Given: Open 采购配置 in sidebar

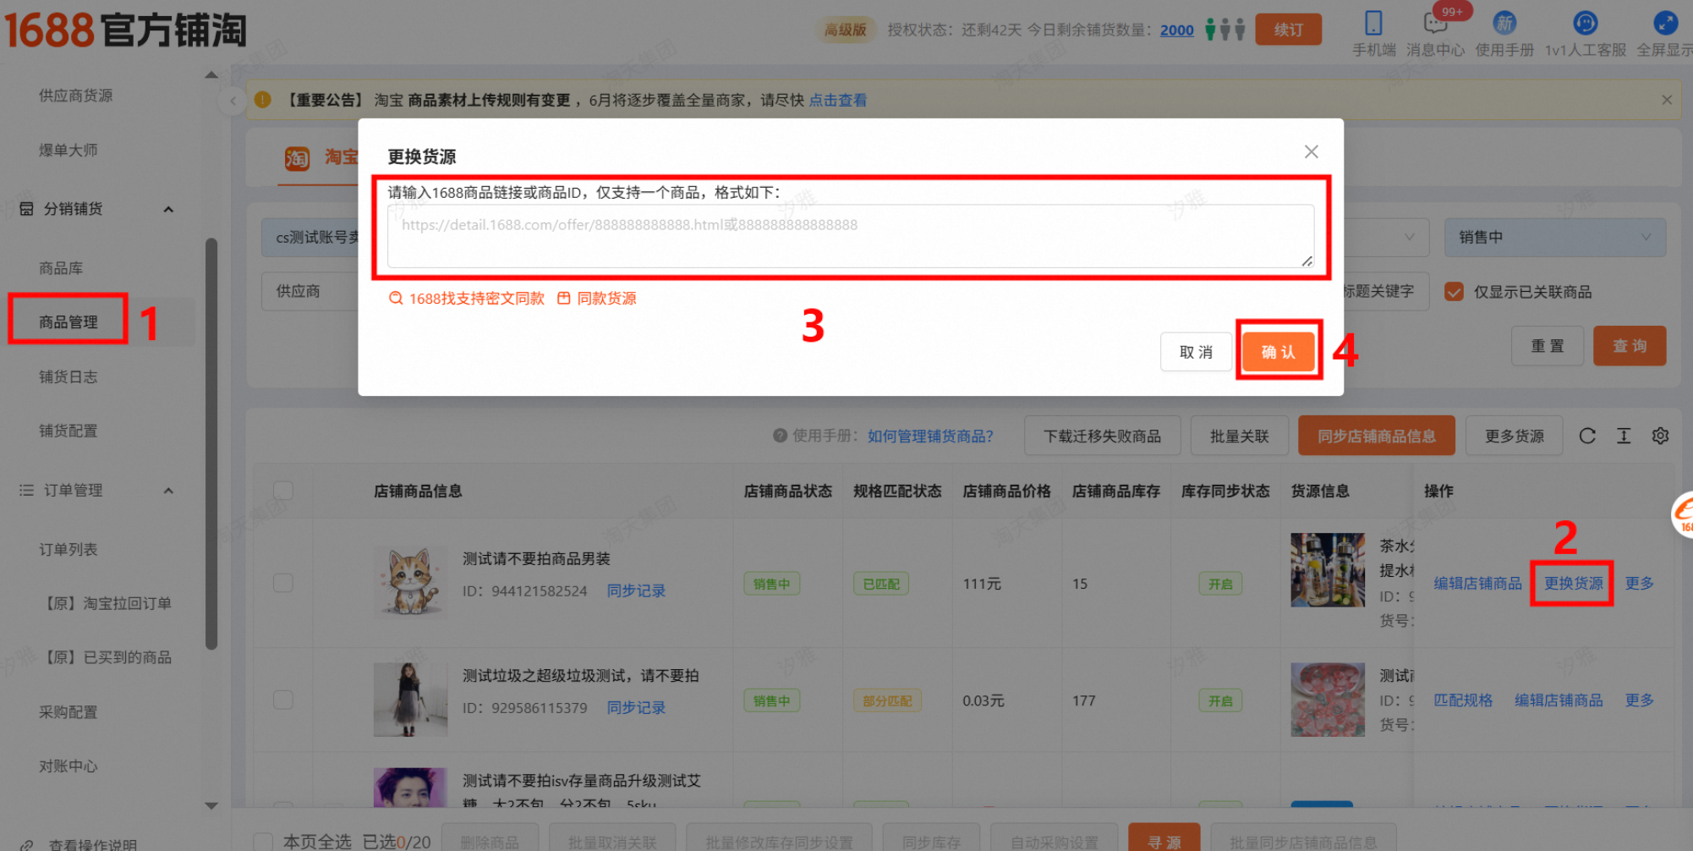Looking at the screenshot, I should tap(68, 712).
